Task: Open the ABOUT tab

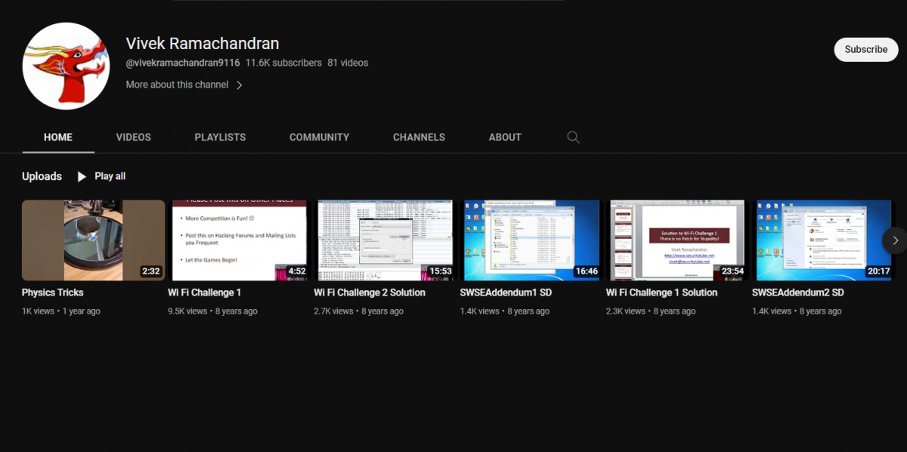Action: click(505, 137)
